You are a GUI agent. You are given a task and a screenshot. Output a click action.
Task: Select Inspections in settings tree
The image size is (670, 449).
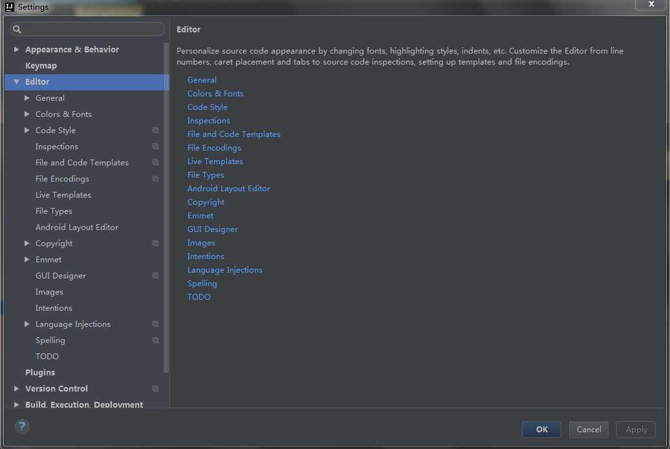coord(57,147)
